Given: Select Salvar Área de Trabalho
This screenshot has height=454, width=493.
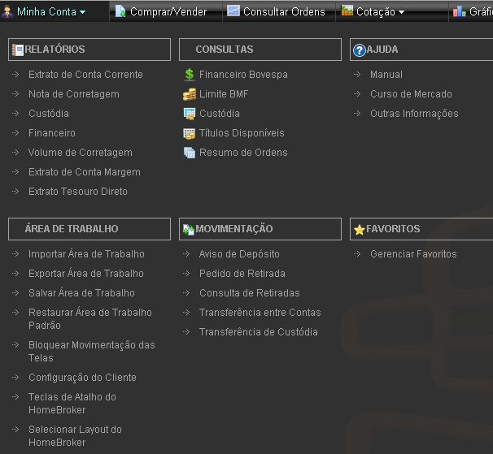Looking at the screenshot, I should click(81, 293).
